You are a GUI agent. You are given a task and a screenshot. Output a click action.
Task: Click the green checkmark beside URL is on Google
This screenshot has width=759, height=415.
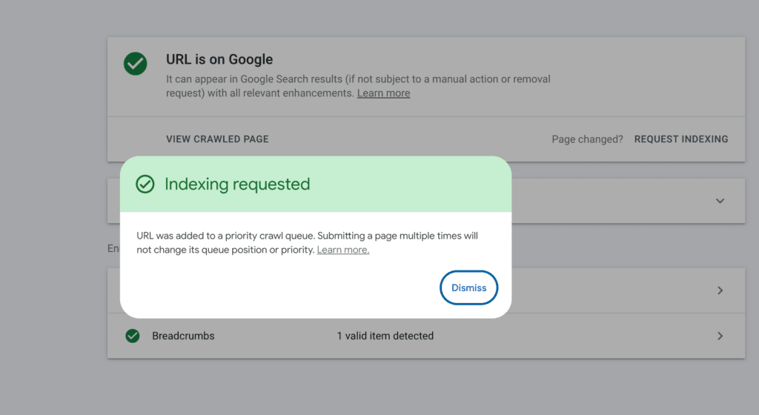(135, 64)
